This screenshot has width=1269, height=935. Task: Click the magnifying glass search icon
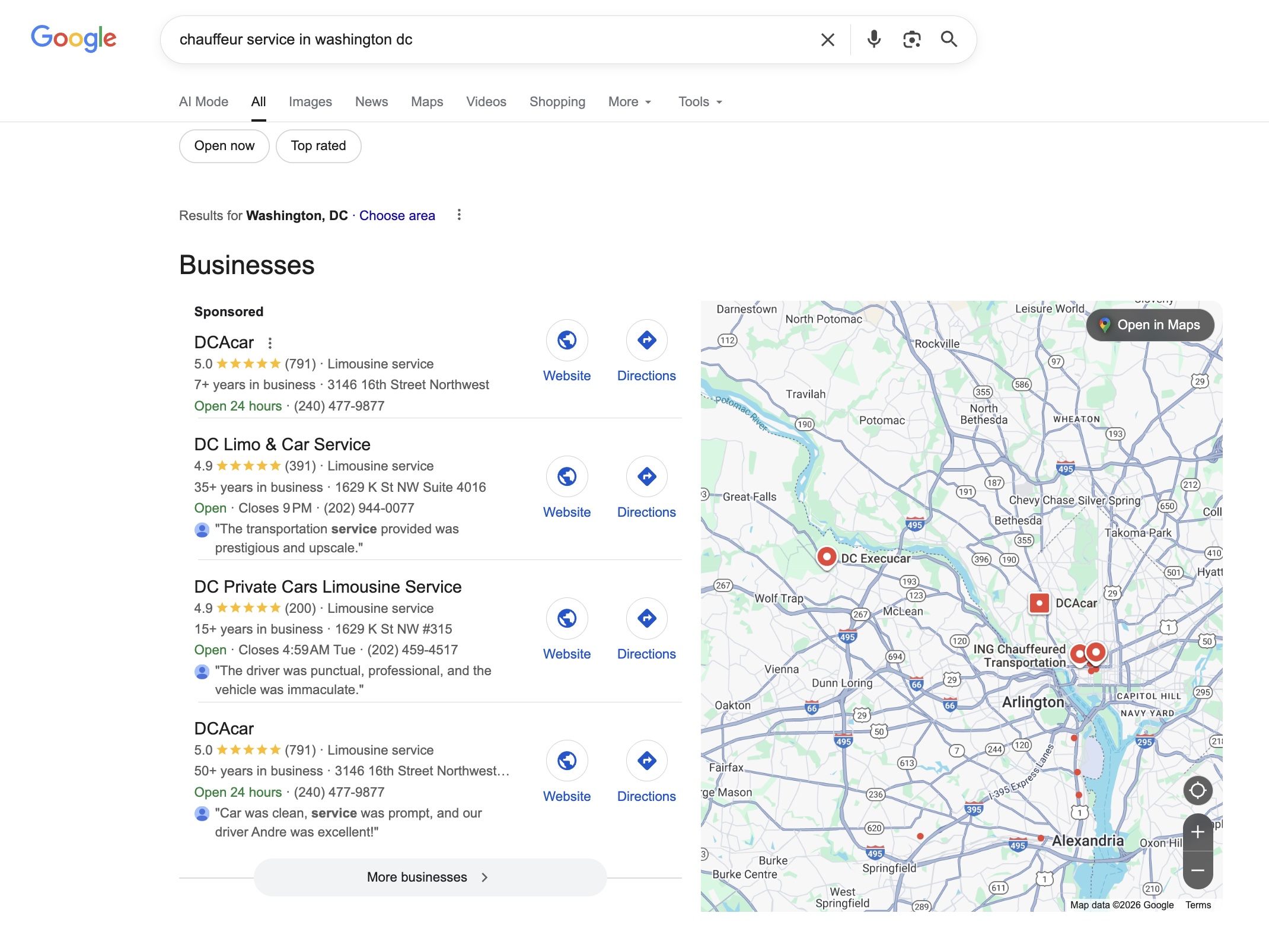click(x=949, y=39)
